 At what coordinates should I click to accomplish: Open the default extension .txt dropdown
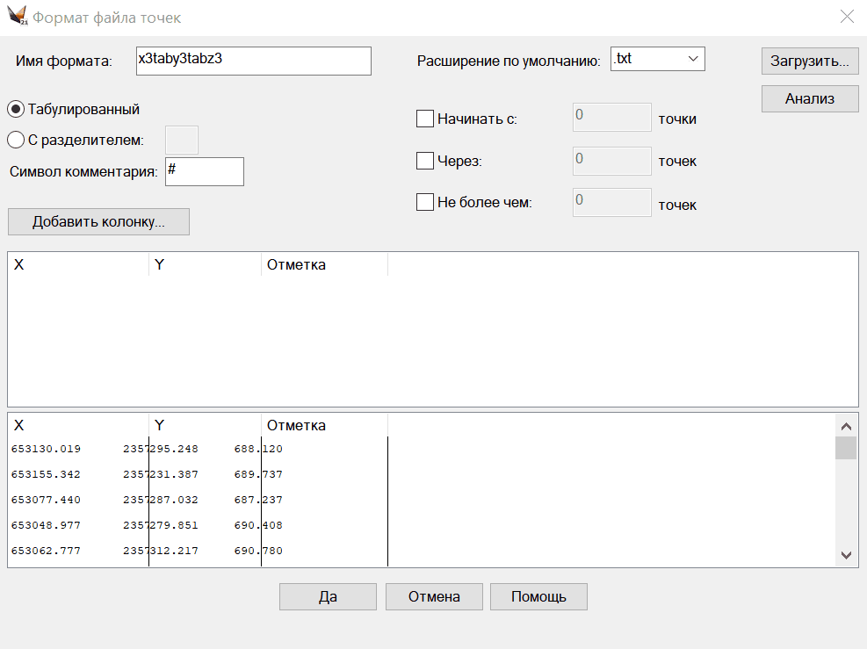tap(657, 60)
